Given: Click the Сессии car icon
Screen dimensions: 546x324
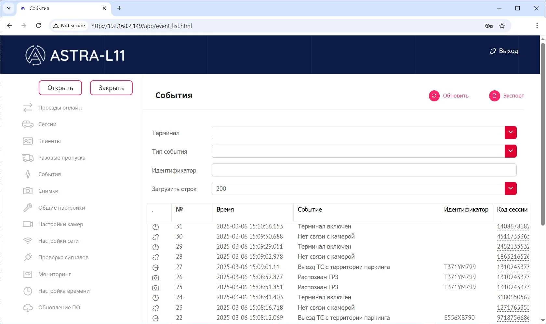Looking at the screenshot, I should coord(28,124).
